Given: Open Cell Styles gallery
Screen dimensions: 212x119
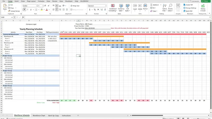Looking at the screenshot, I should tap(127, 8).
